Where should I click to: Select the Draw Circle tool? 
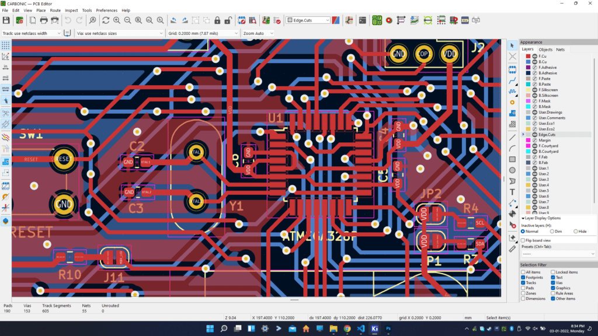512,170
